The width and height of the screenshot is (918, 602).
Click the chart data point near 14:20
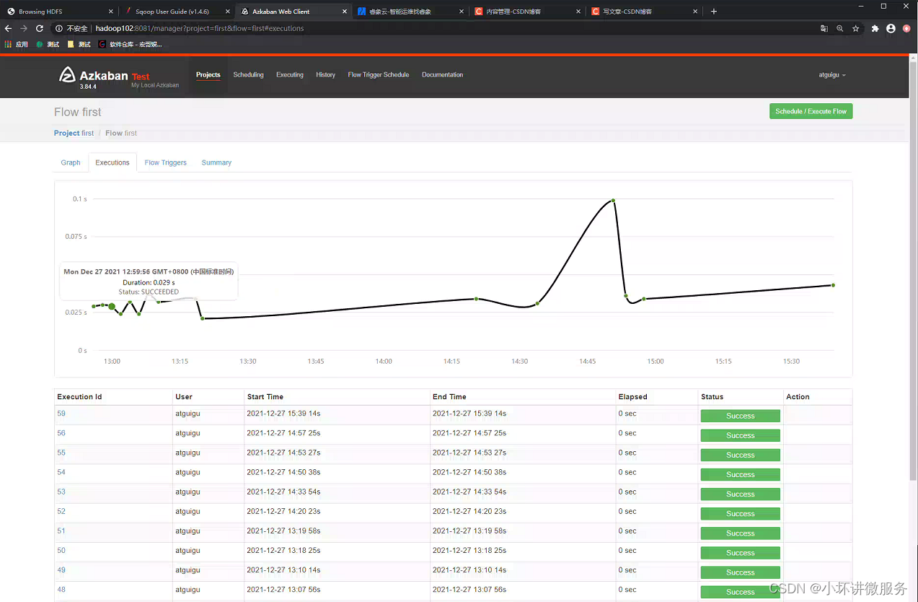(476, 299)
